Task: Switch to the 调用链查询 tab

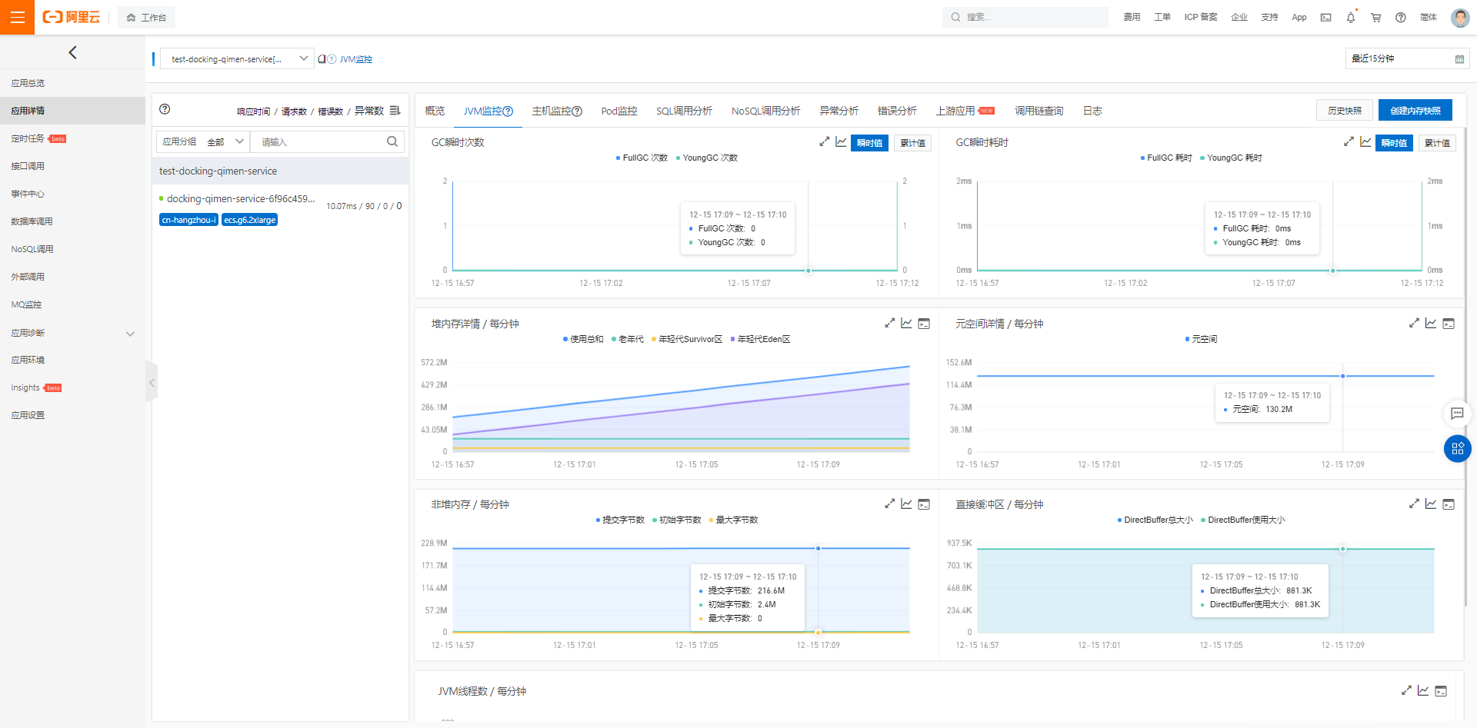Action: (1039, 111)
